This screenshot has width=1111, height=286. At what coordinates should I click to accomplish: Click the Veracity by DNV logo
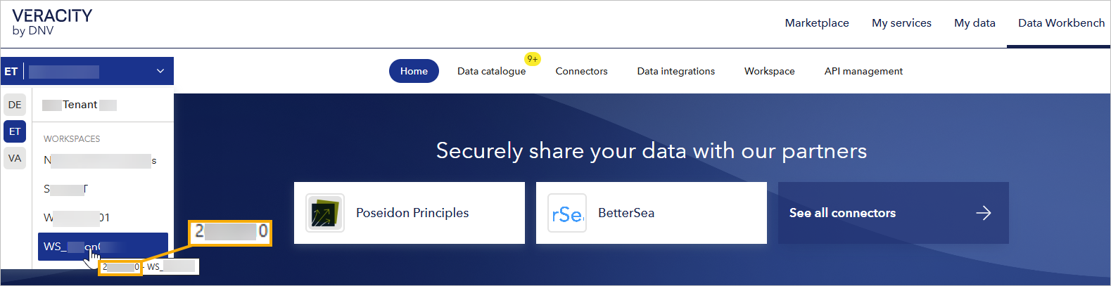[x=52, y=22]
